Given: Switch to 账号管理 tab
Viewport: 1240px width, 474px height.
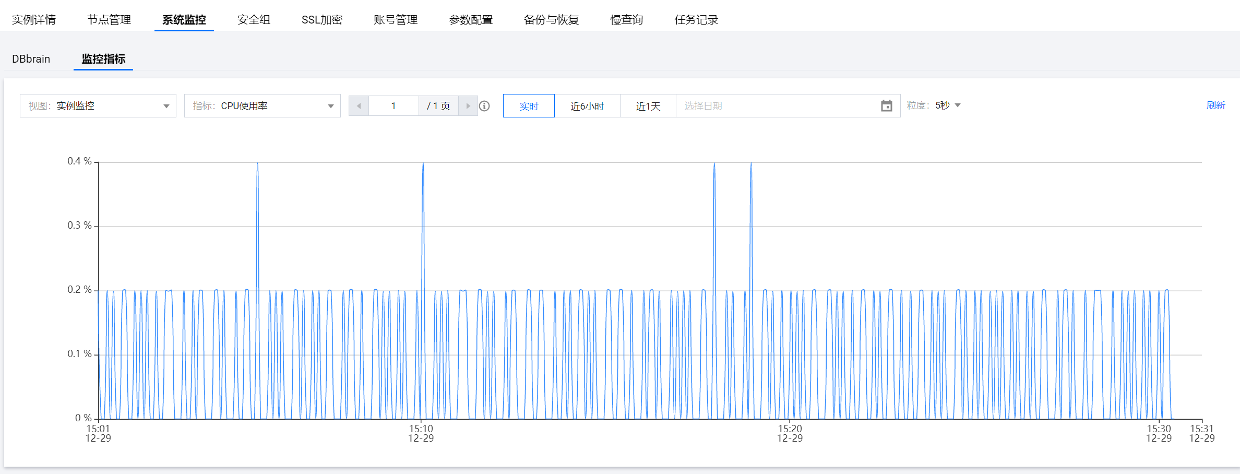Looking at the screenshot, I should [x=396, y=20].
